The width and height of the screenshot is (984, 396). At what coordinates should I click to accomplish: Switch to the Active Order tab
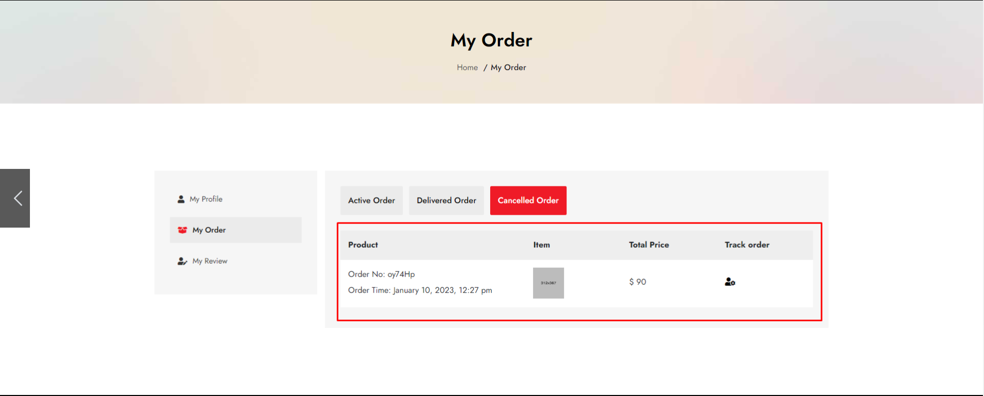(372, 200)
